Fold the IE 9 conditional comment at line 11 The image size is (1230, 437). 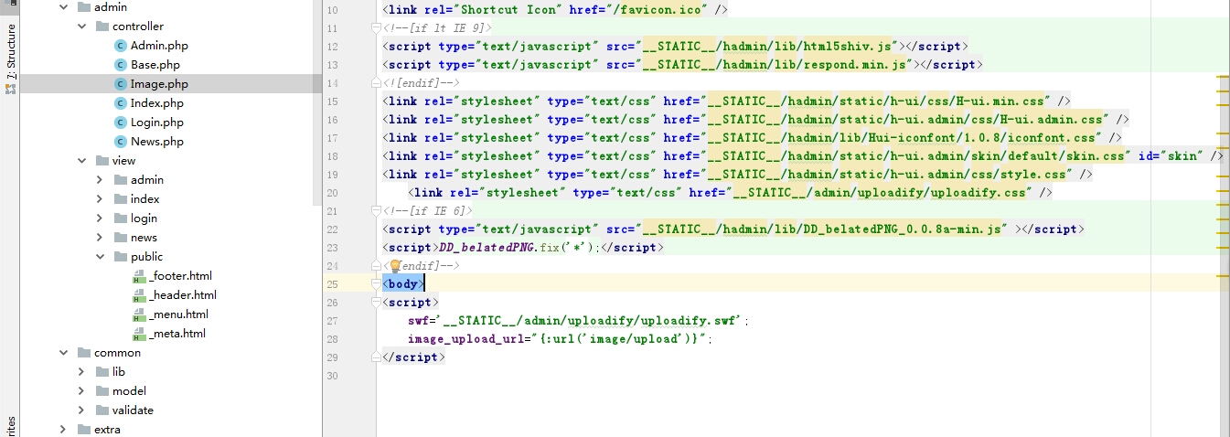point(376,28)
